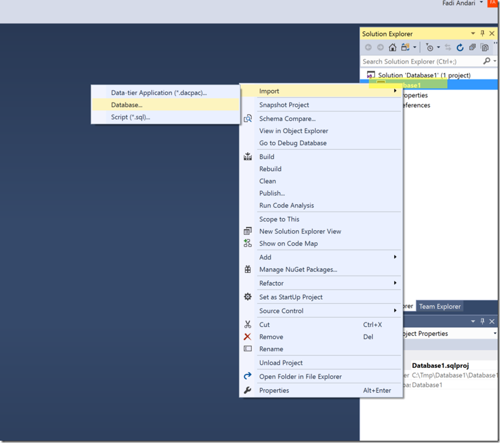Click the Show All Files icon
Image resolution: width=500 pixels, height=443 pixels.
click(484, 48)
